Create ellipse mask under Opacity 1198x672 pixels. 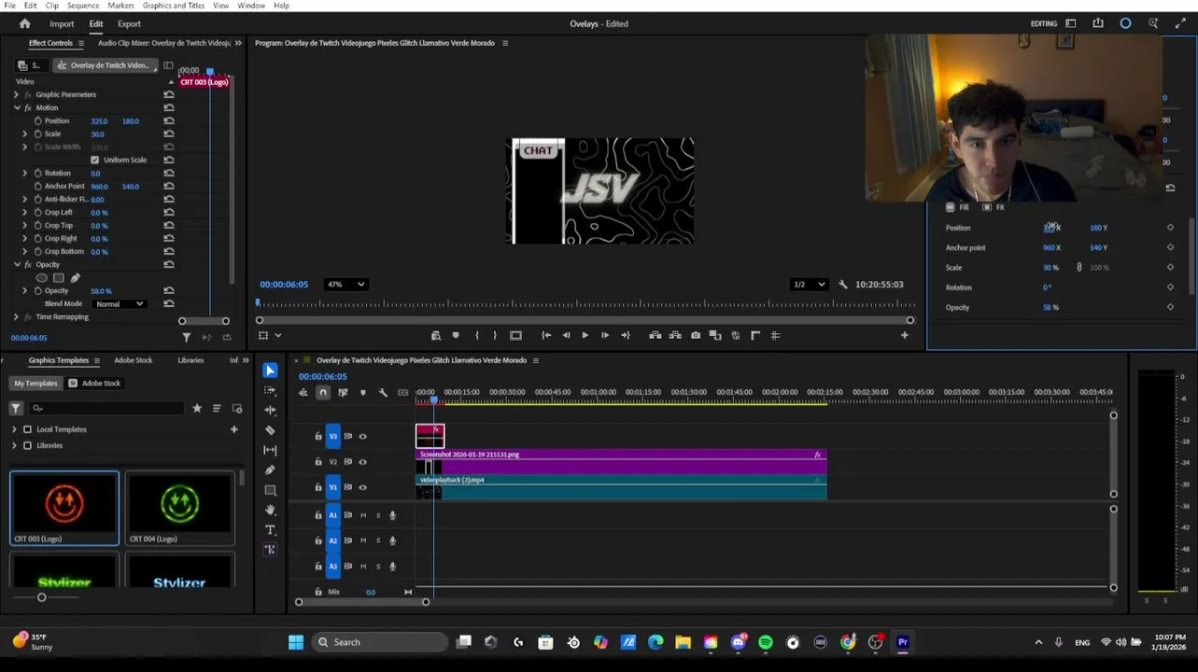pos(42,278)
